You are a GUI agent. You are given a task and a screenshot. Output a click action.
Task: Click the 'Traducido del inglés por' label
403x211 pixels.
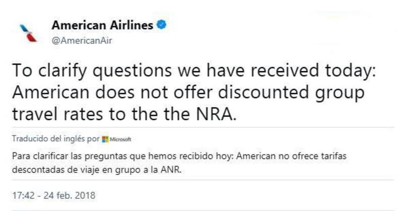tap(55, 139)
